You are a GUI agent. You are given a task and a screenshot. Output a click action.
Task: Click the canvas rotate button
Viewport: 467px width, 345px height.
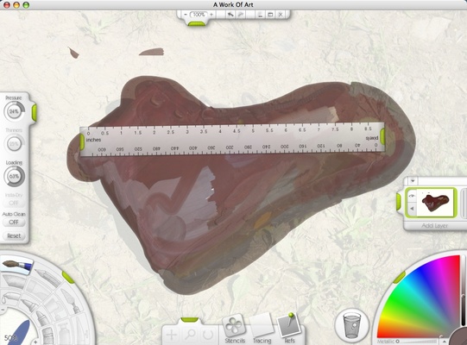(207, 335)
